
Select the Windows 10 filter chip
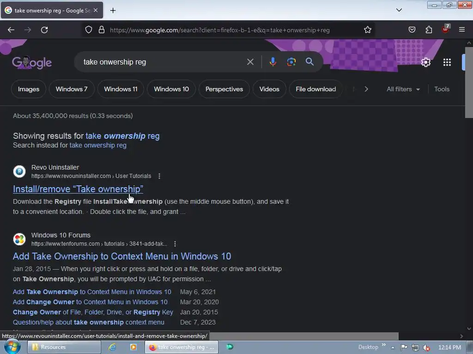click(x=171, y=89)
